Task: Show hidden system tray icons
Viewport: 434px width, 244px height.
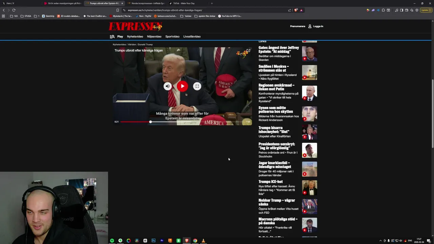Action: pos(380,241)
